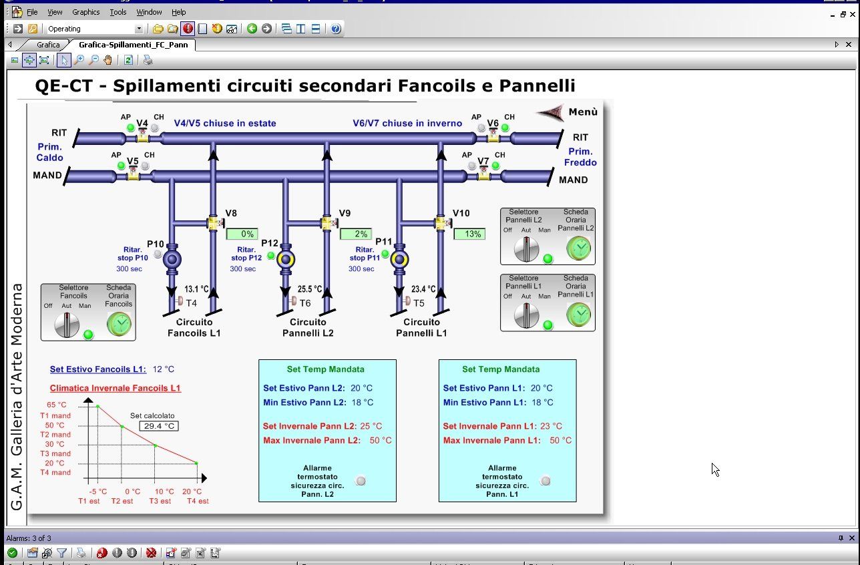
Task: Open the help question mark icon
Action: [x=336, y=29]
